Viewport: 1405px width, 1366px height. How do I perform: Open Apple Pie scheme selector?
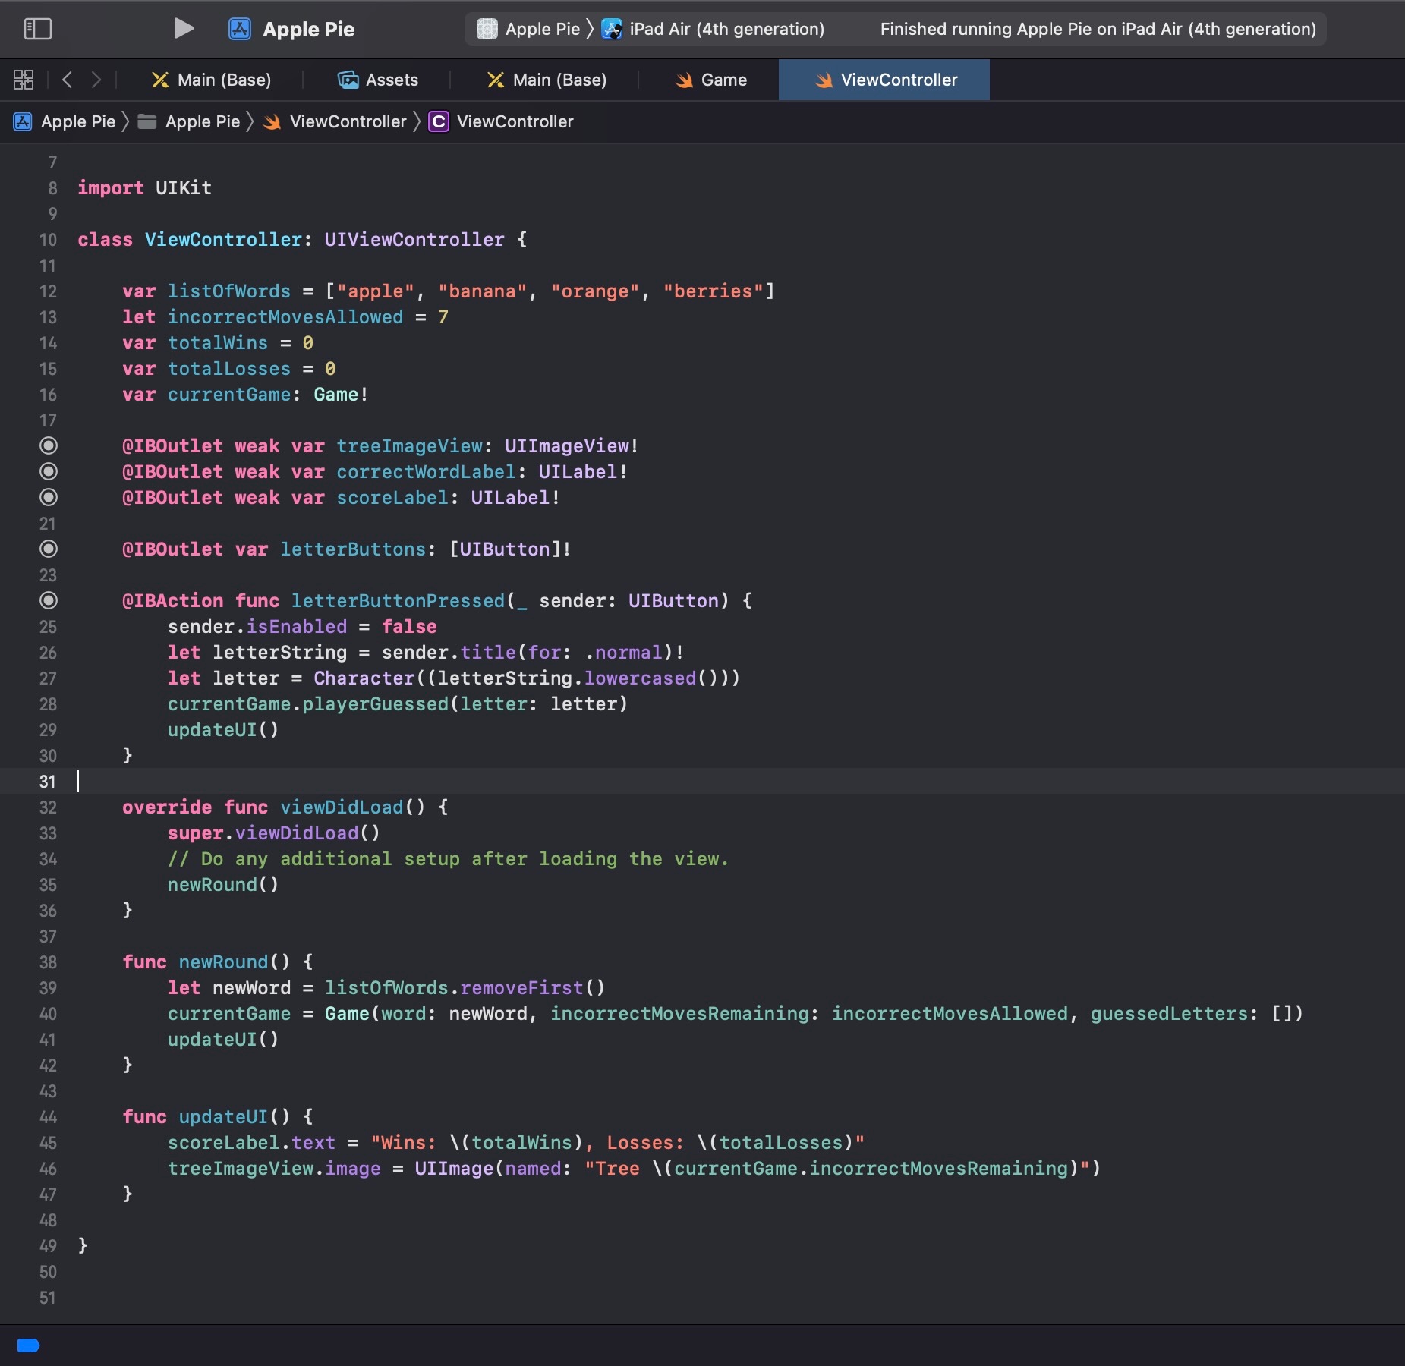pos(529,29)
